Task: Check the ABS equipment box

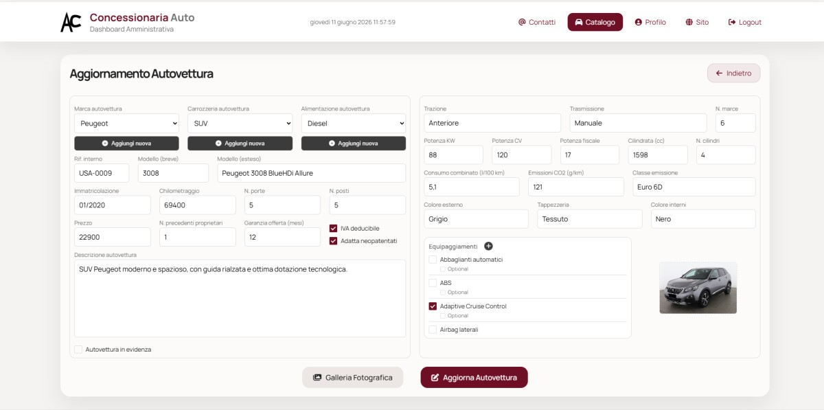Action: click(x=433, y=283)
